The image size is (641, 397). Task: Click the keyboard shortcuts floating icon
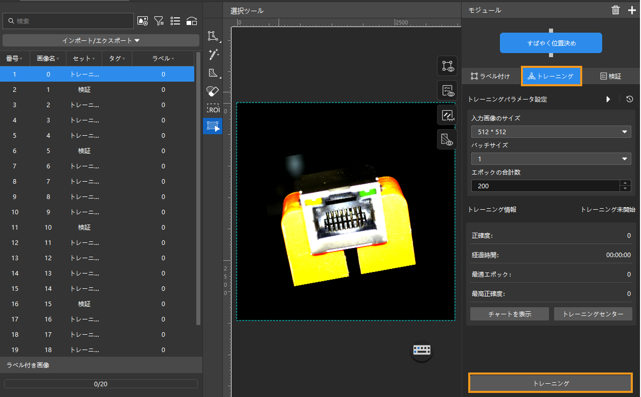click(x=422, y=350)
